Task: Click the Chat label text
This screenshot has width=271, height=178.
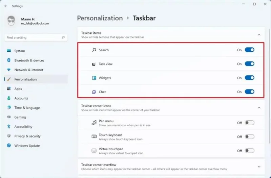Action: click(102, 92)
